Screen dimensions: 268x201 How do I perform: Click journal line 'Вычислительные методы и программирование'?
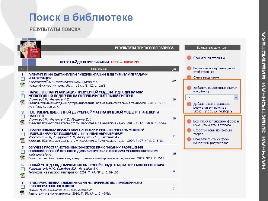[x=97, y=105]
